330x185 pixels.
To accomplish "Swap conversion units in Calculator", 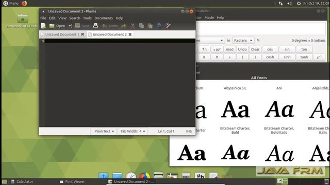I will pyautogui.click(x=258, y=40).
